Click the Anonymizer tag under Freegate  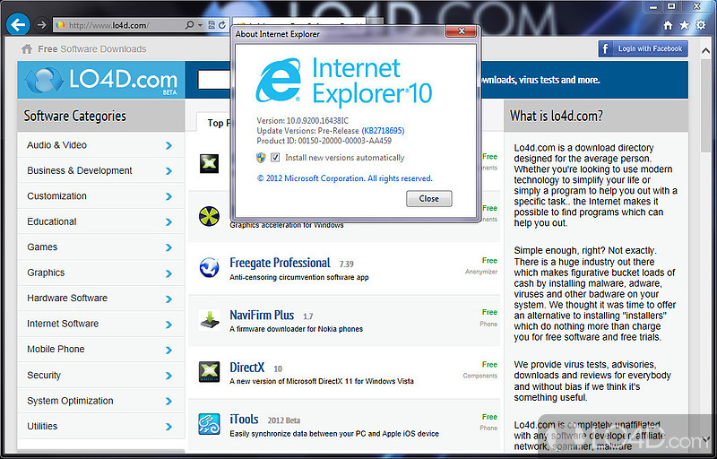pos(481,272)
